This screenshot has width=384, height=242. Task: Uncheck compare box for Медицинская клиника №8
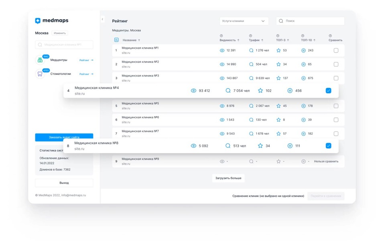[x=328, y=146]
